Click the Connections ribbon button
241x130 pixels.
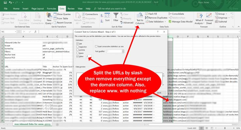tap(90, 14)
